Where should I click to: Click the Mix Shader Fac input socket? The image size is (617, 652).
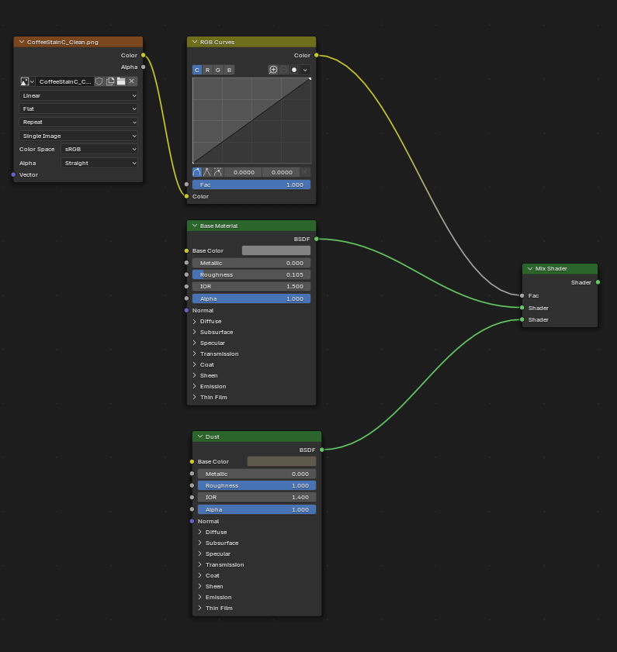tap(522, 295)
